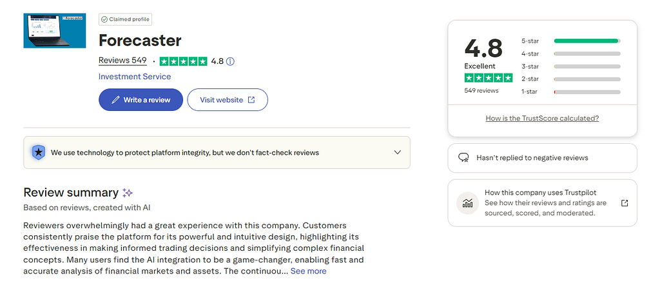660x285 pixels.
Task: Open the Investment Service category link
Action: [x=135, y=76]
